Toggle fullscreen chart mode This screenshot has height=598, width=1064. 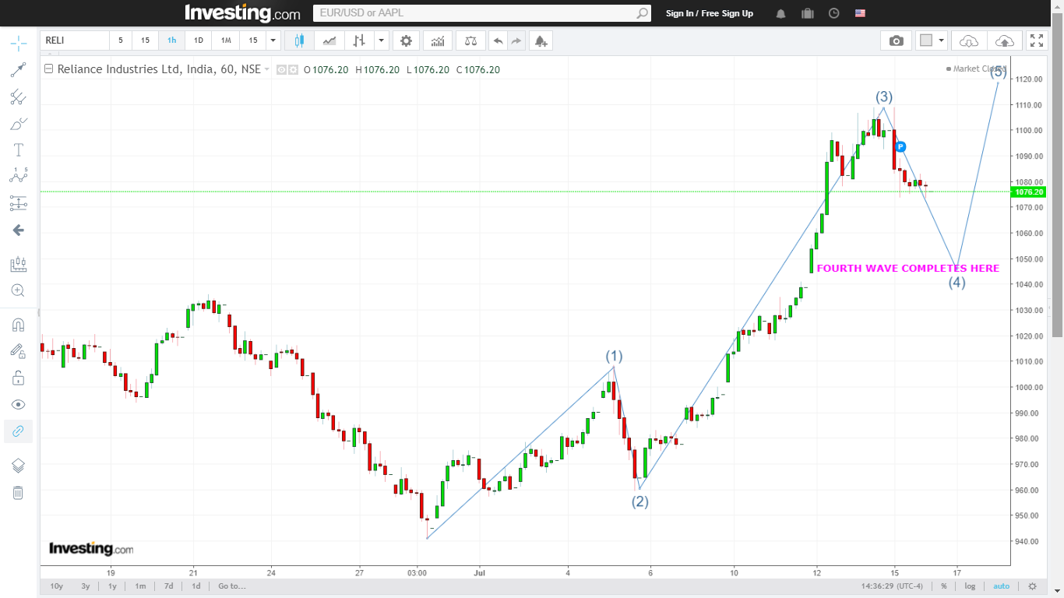(1036, 40)
